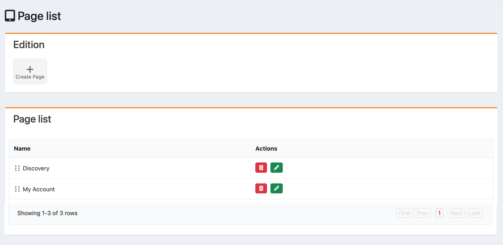This screenshot has width=503, height=245.
Task: Edit the My Account page
Action: coord(277,188)
